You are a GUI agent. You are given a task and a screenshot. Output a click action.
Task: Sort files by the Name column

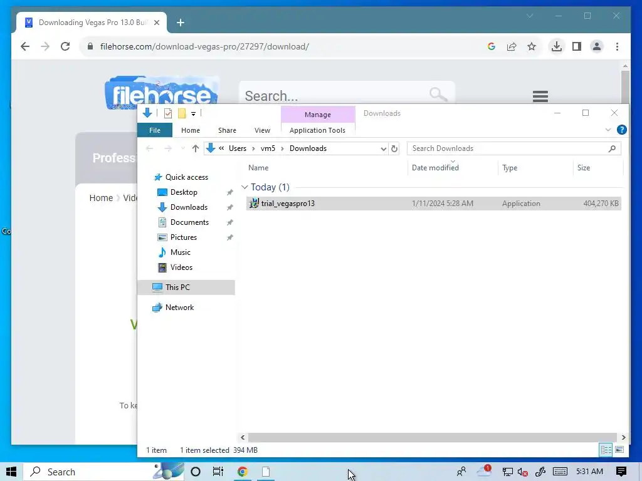(x=258, y=168)
